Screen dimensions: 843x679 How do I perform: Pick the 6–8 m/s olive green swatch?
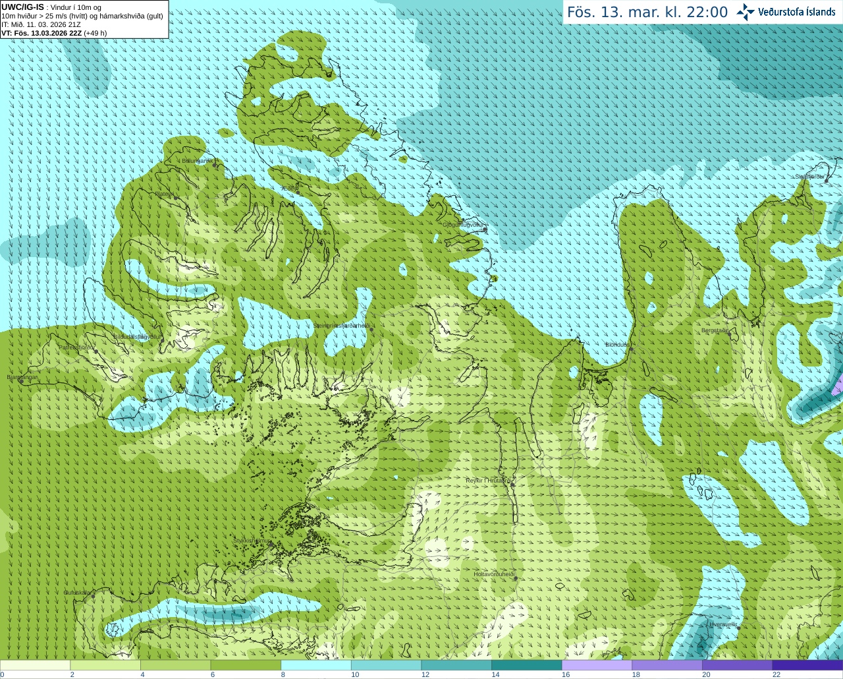click(x=246, y=665)
